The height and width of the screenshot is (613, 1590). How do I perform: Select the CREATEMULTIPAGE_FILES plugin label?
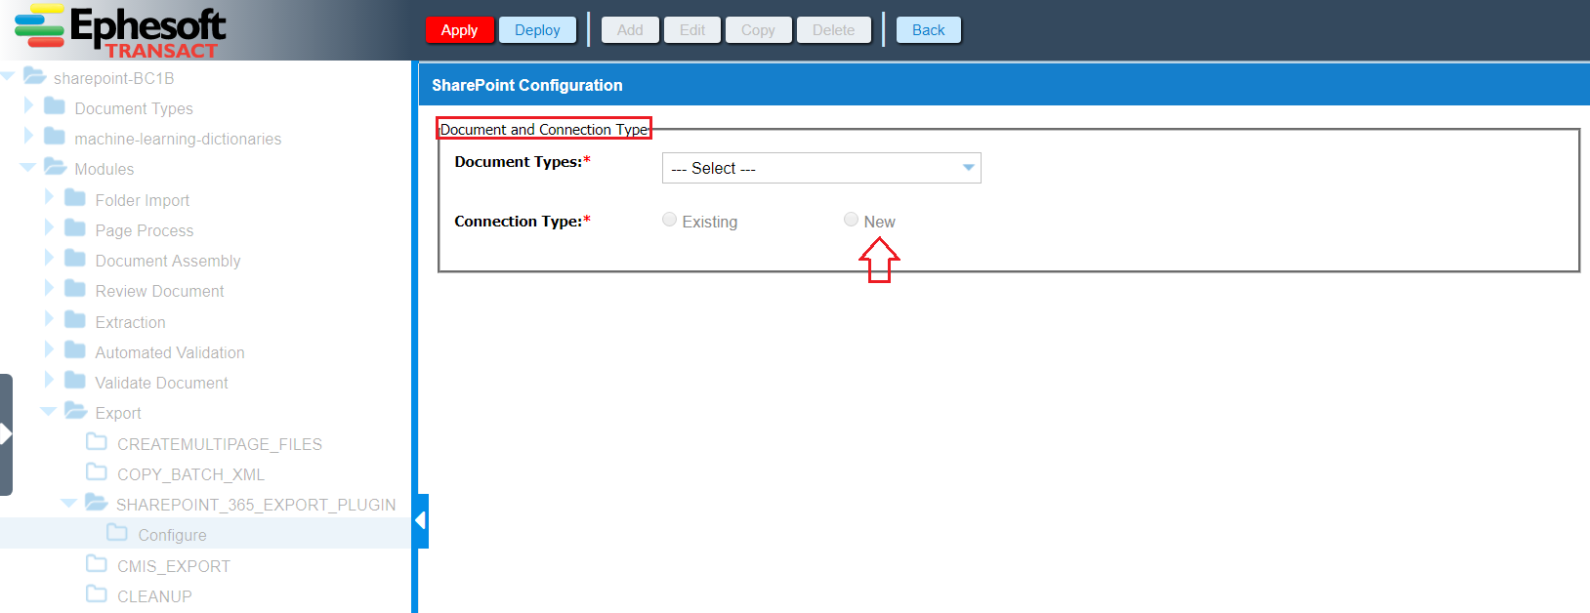click(220, 444)
